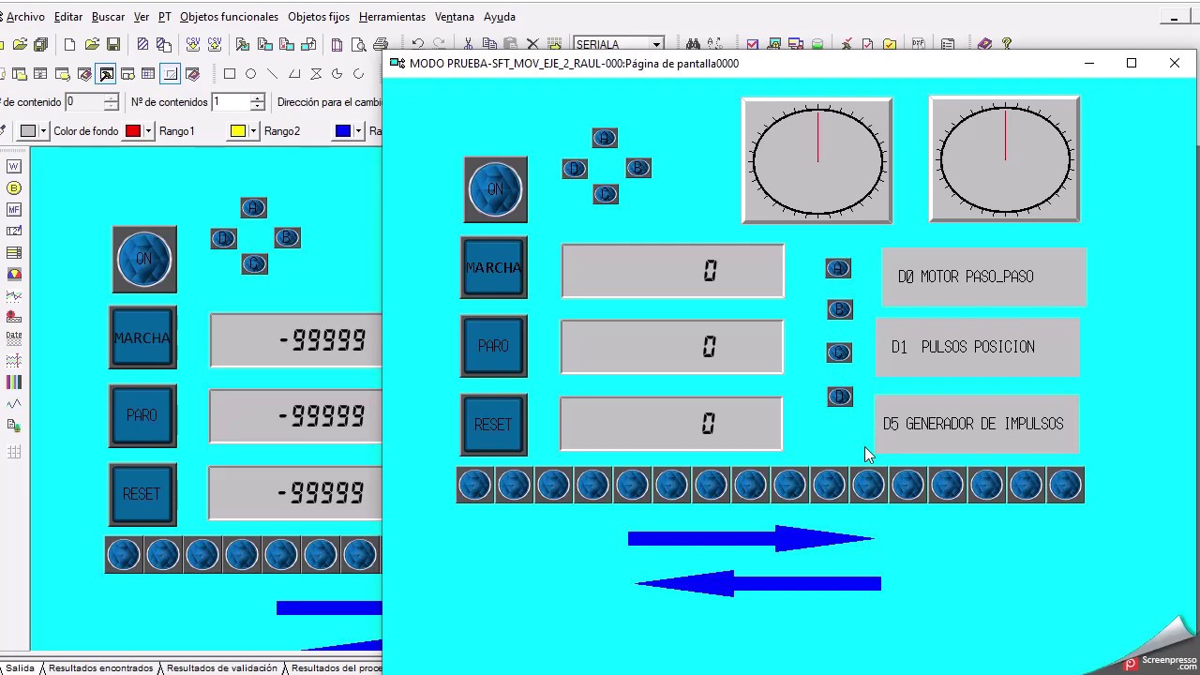Toggle lamp A beside D0 MOTOR PASO_PASO

838,269
